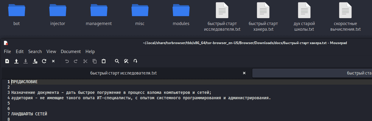Click on the ЛАНДШАФТЫ СЕТЕЙ line in editor
Screen dimensions: 372x121
pyautogui.click(x=29, y=114)
